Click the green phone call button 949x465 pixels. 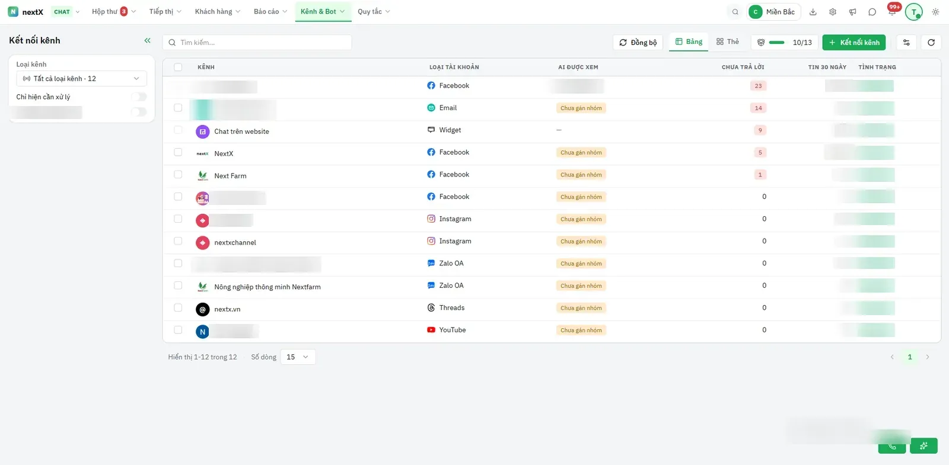point(892,446)
